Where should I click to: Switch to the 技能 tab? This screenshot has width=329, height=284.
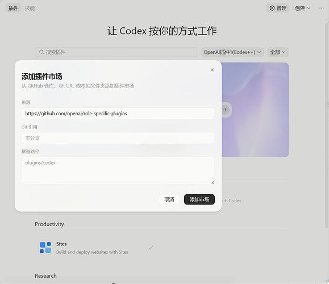coord(30,8)
